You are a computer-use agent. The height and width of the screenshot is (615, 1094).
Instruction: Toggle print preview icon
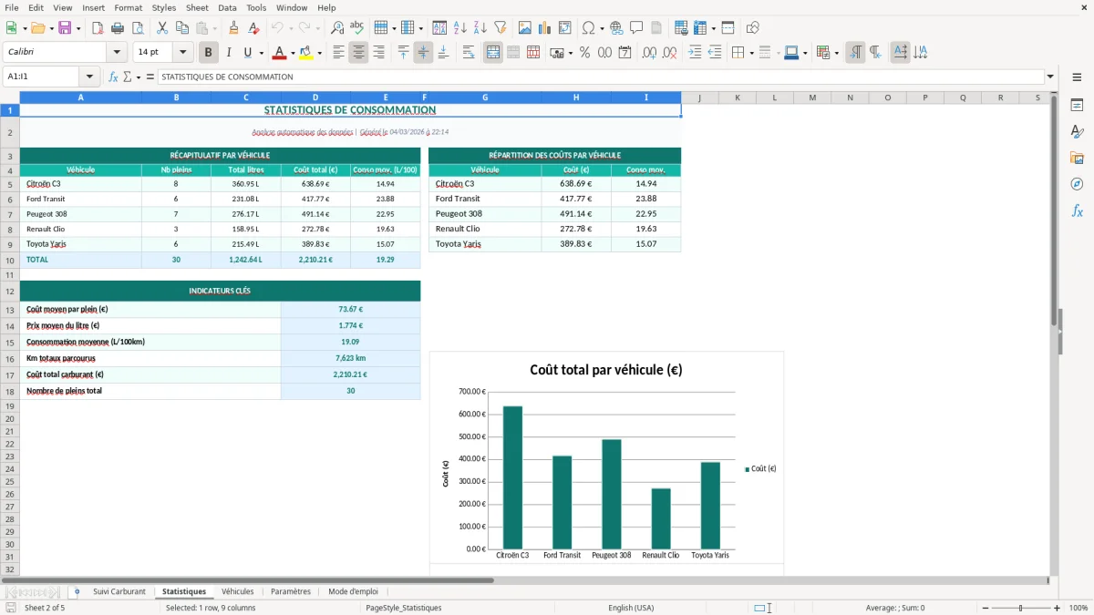tap(138, 28)
